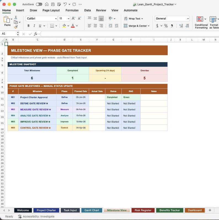
Task: Click the add new sheet plus button
Action: coord(210,210)
